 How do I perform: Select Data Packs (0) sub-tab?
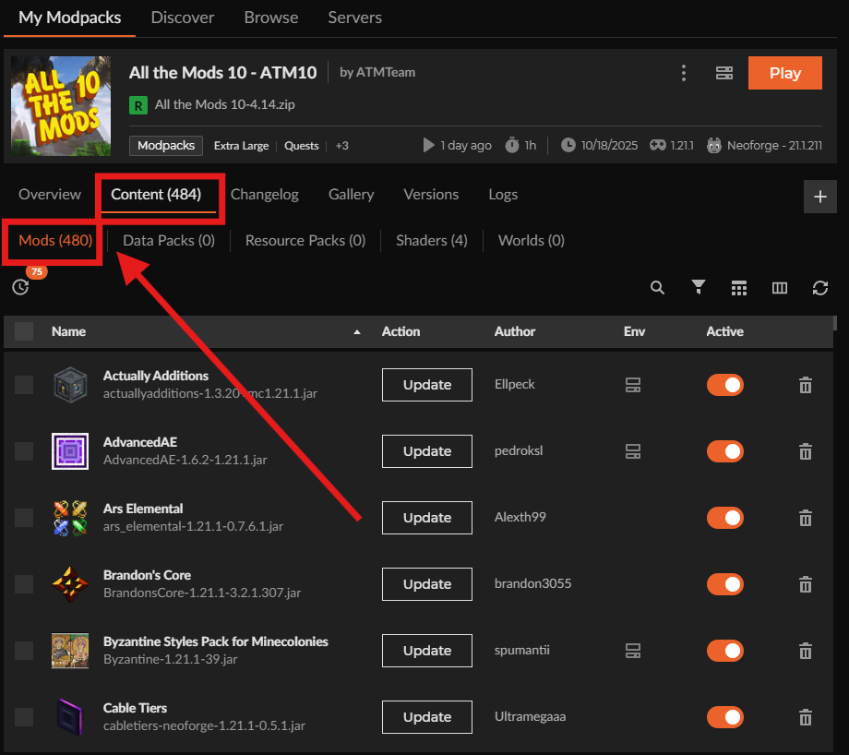(x=169, y=241)
